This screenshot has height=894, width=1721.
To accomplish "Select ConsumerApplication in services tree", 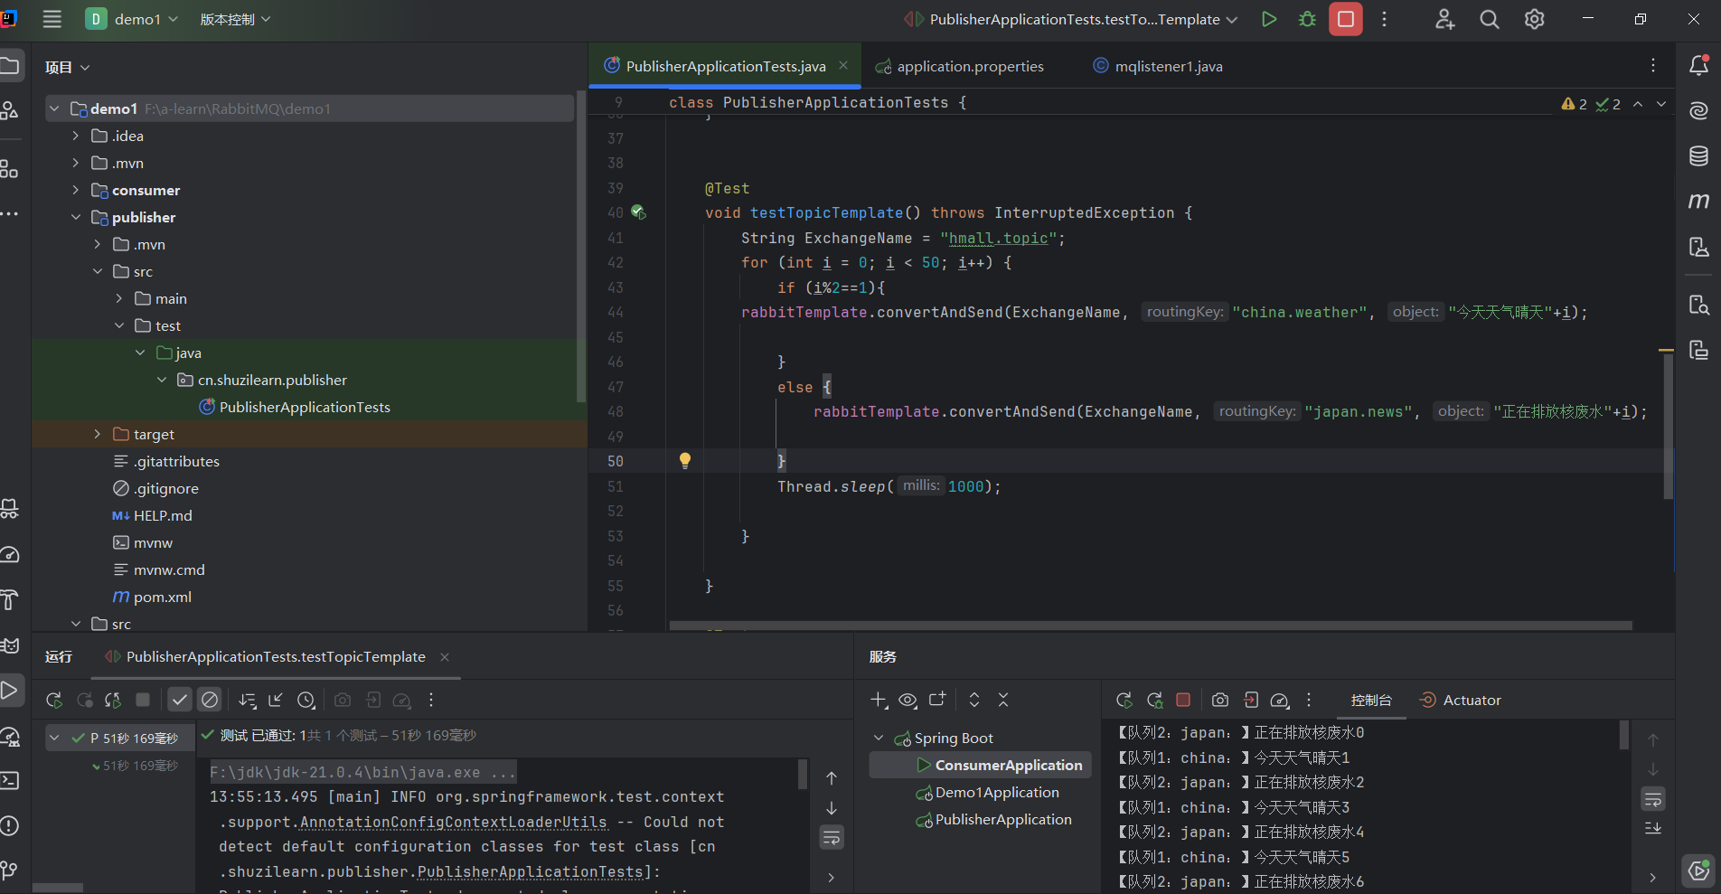I will (1008, 765).
